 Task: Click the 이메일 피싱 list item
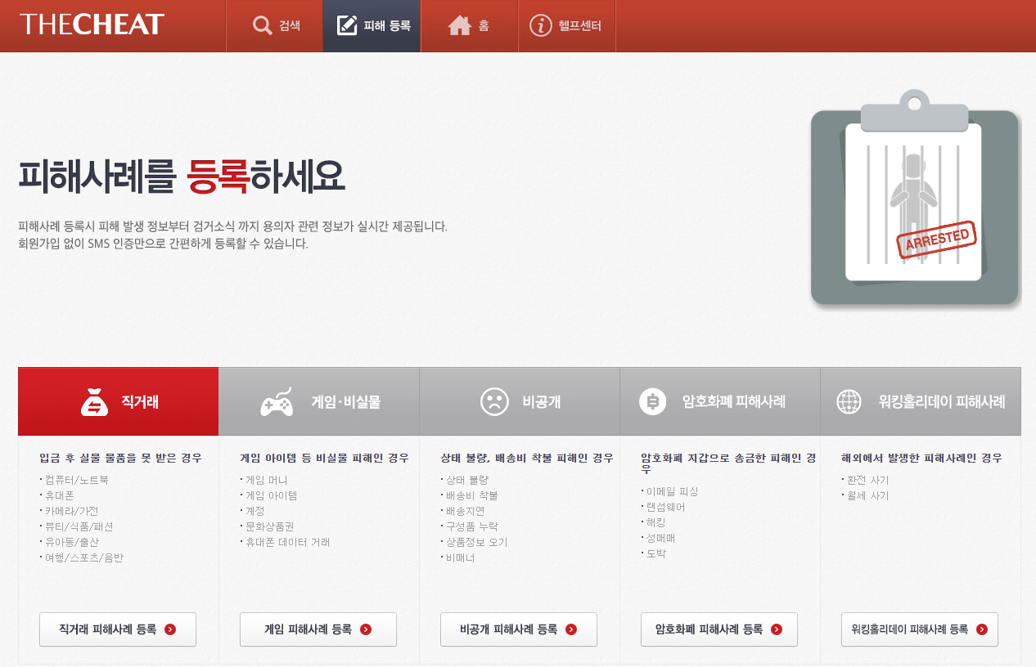coord(672,491)
